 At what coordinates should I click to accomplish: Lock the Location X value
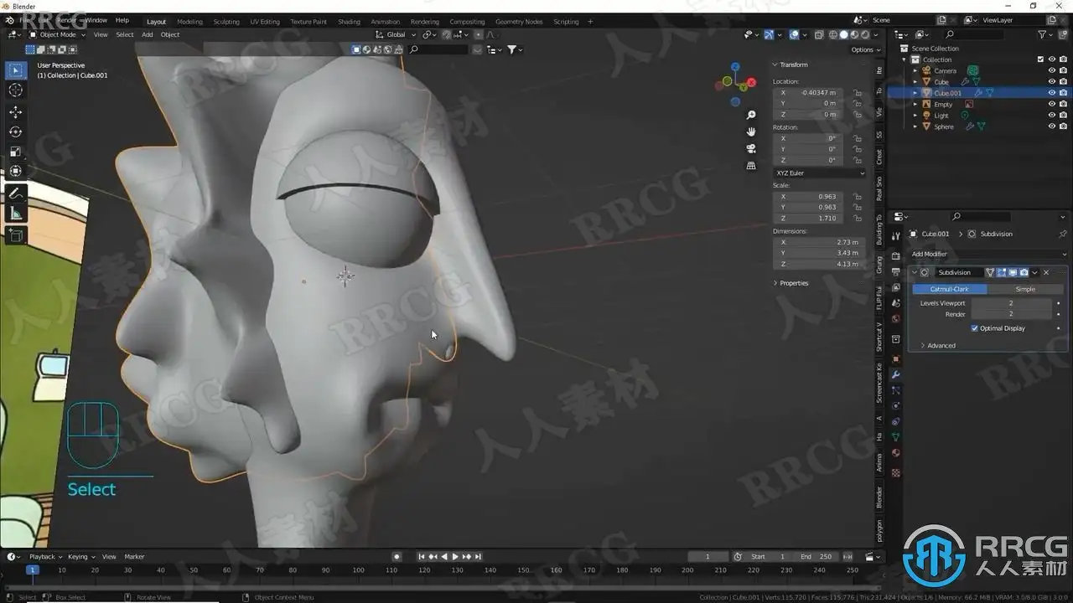[858, 92]
